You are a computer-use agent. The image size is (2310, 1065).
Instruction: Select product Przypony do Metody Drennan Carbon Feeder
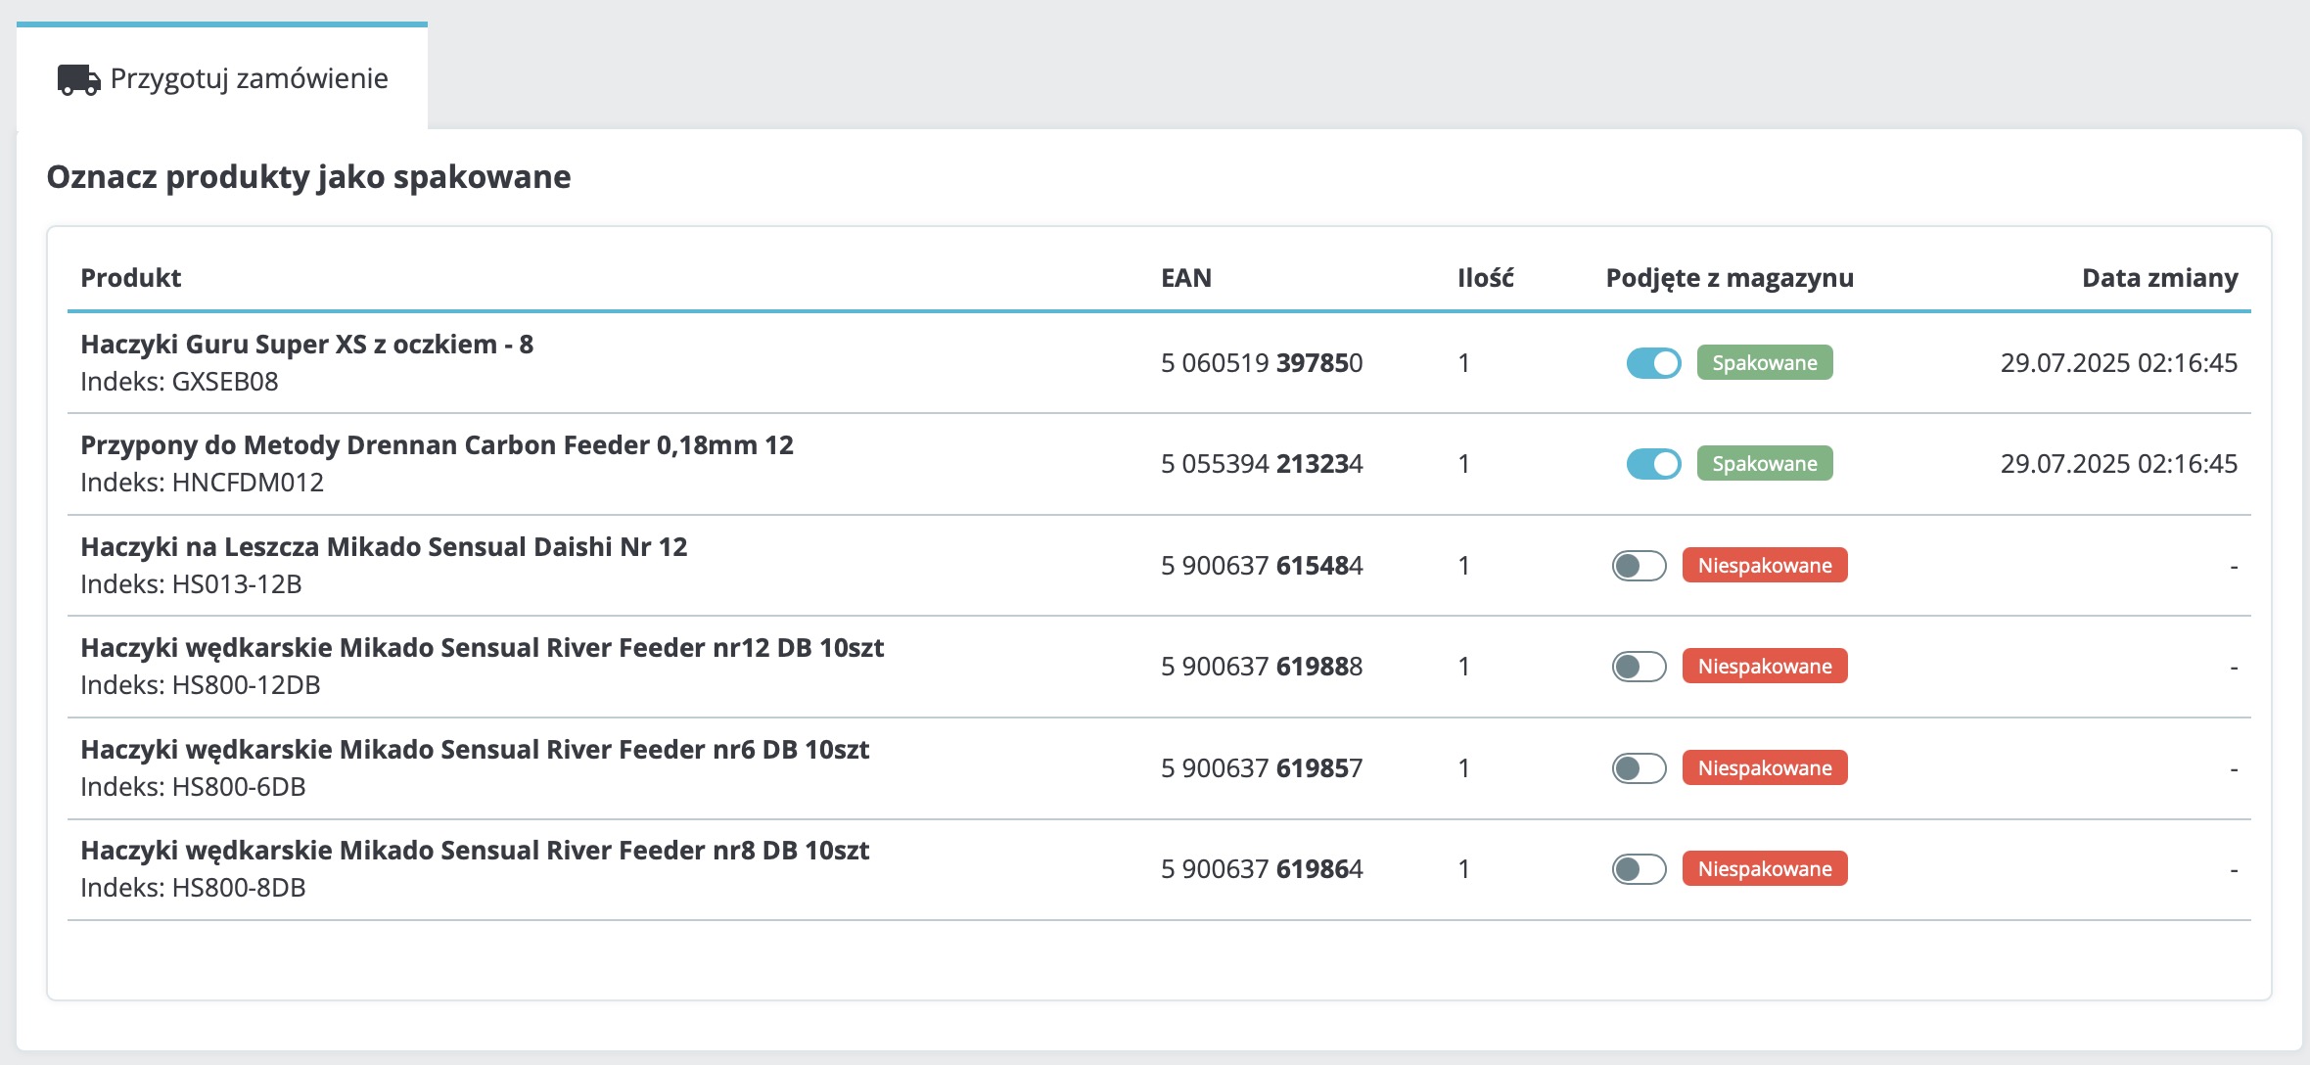pos(437,445)
